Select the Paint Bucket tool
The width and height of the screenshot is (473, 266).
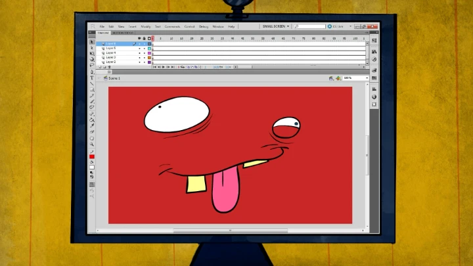pos(92,120)
